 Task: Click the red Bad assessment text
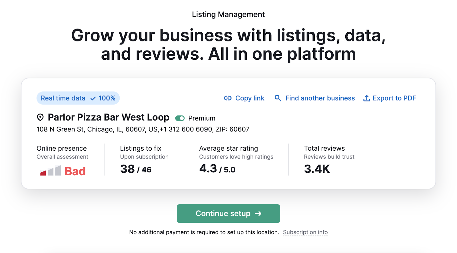75,171
